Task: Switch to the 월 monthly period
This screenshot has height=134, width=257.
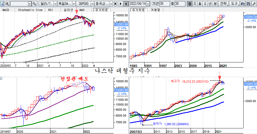Action: click(x=200, y=4)
